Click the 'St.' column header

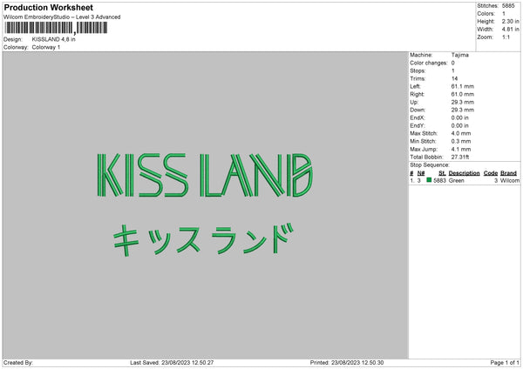coord(442,173)
